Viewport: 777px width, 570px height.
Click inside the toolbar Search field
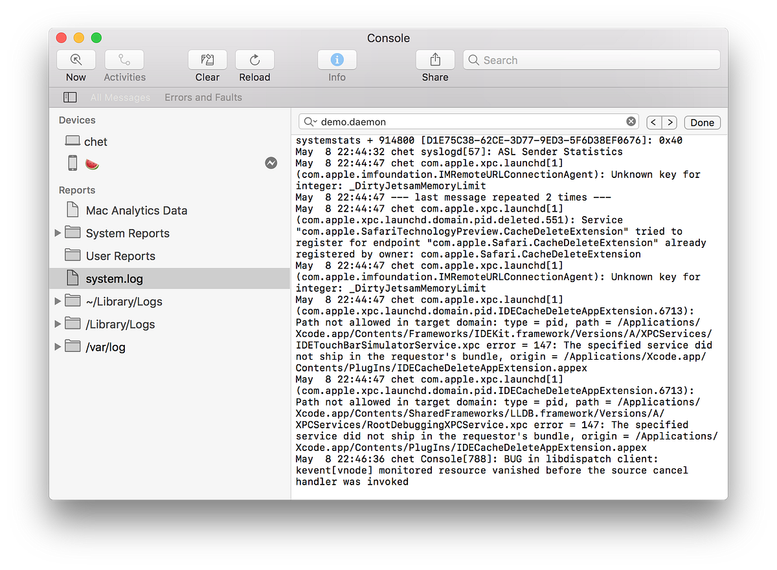pos(583,60)
